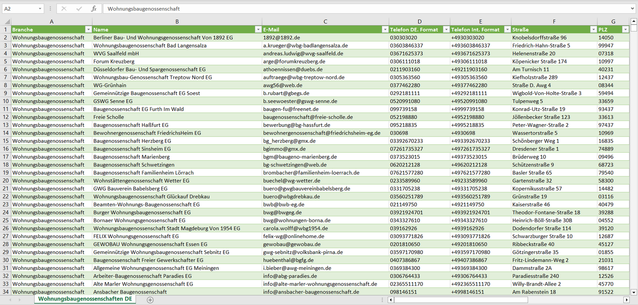Open the PLZ column filter dropdown

click(625, 29)
